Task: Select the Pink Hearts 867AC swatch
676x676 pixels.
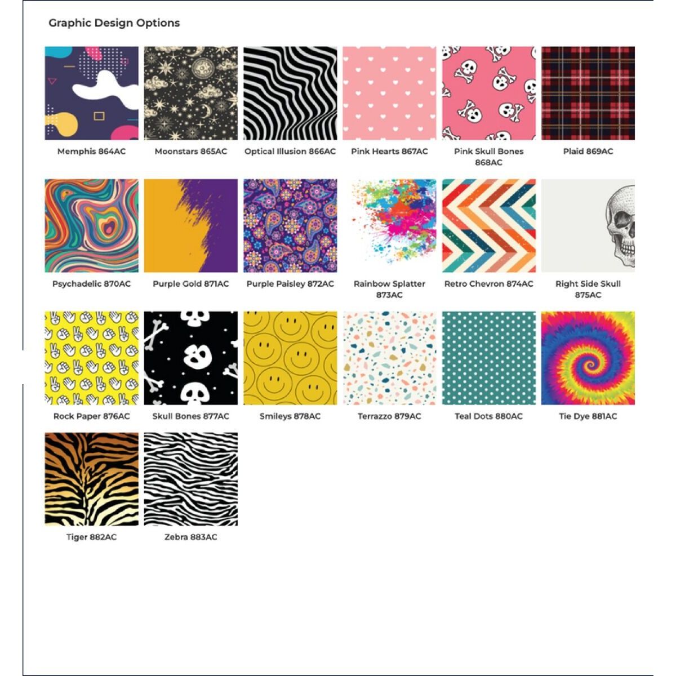Action: pos(389,94)
